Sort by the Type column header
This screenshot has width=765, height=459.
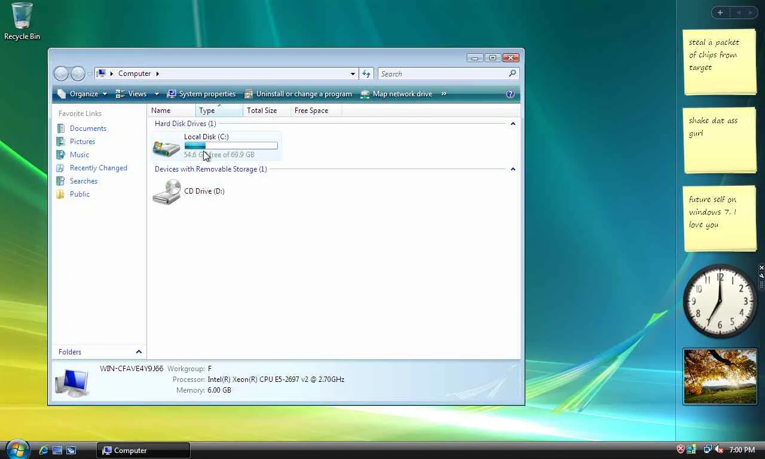pyautogui.click(x=219, y=111)
